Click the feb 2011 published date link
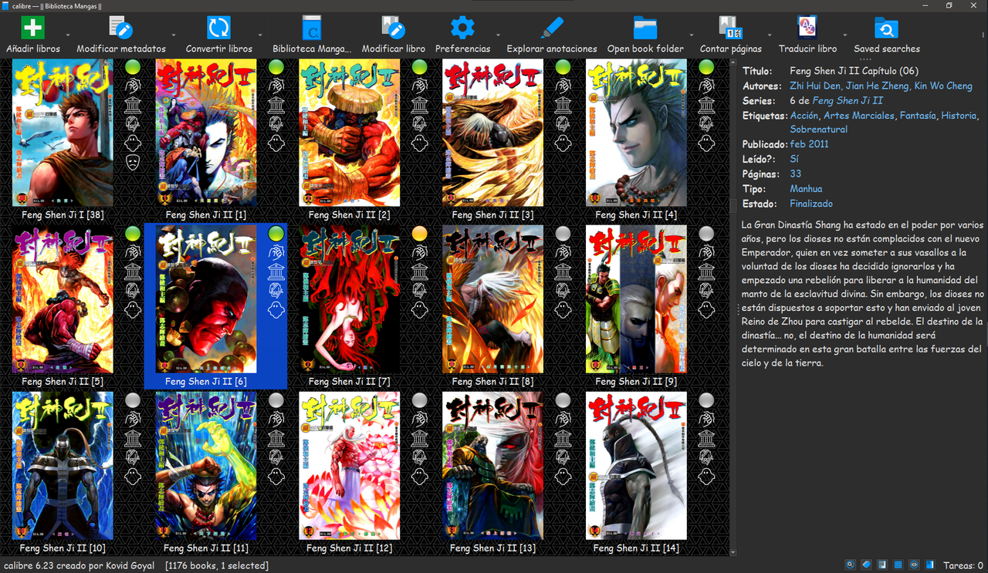The image size is (988, 573). 809,144
